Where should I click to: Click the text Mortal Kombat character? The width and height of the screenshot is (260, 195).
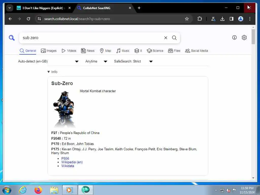click(98, 91)
